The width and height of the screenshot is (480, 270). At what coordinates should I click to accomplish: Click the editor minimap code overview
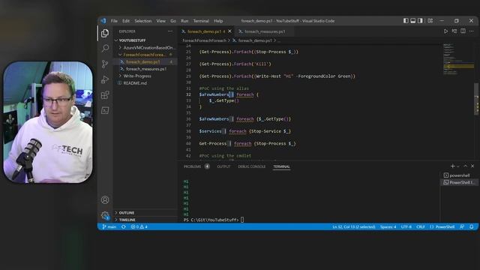(x=458, y=58)
